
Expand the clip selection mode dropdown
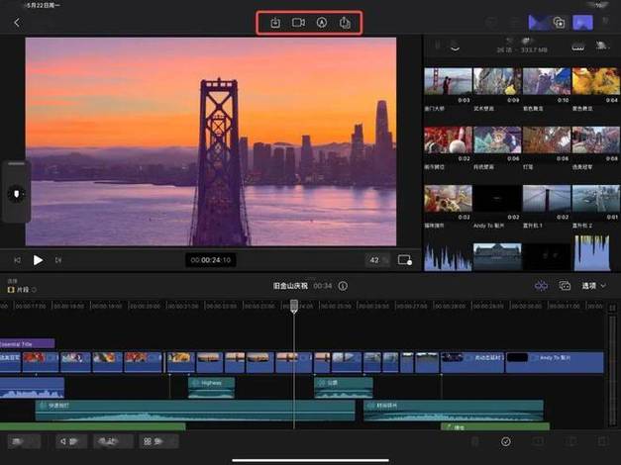[22, 290]
